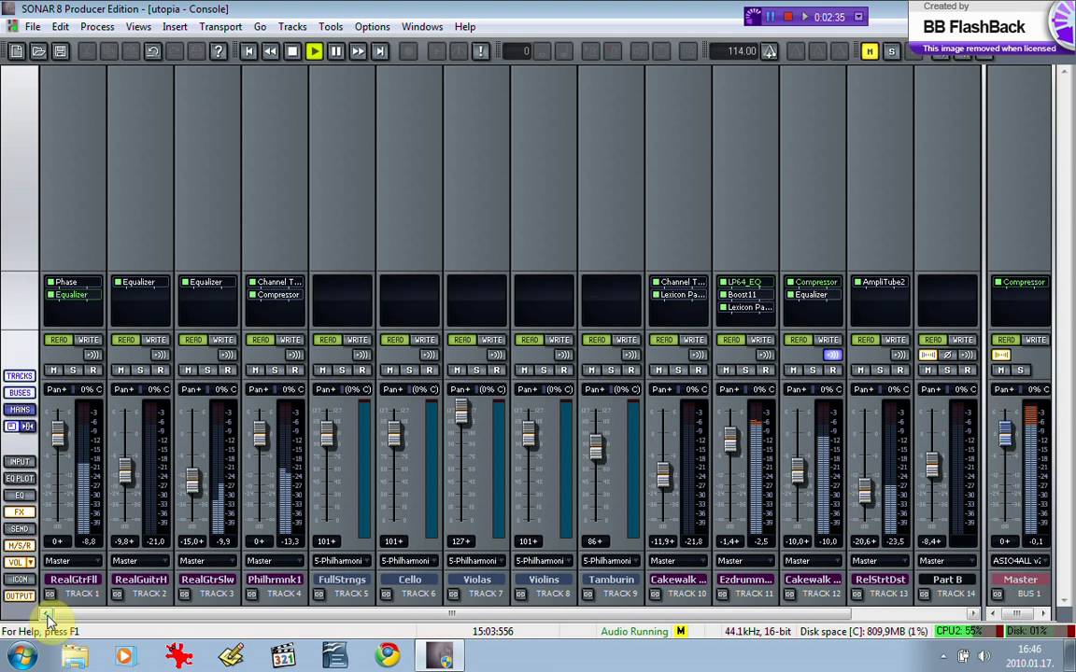Open FullStrngs output 5-Philharmoni dropdown
Viewport: 1076px width, 672px height.
pyautogui.click(x=342, y=561)
